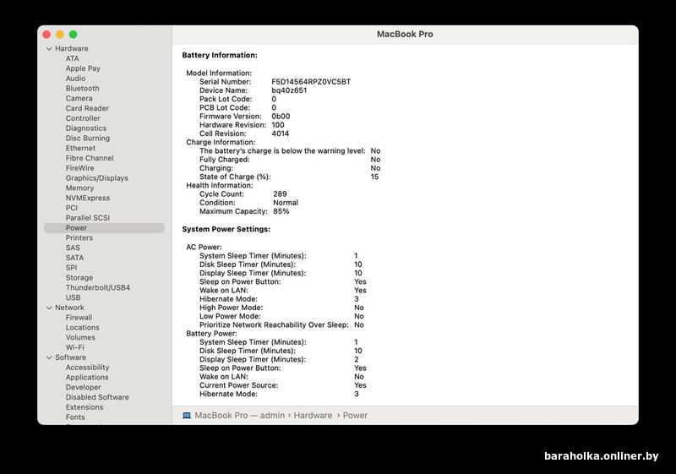Open the Audio hardware item

click(75, 79)
